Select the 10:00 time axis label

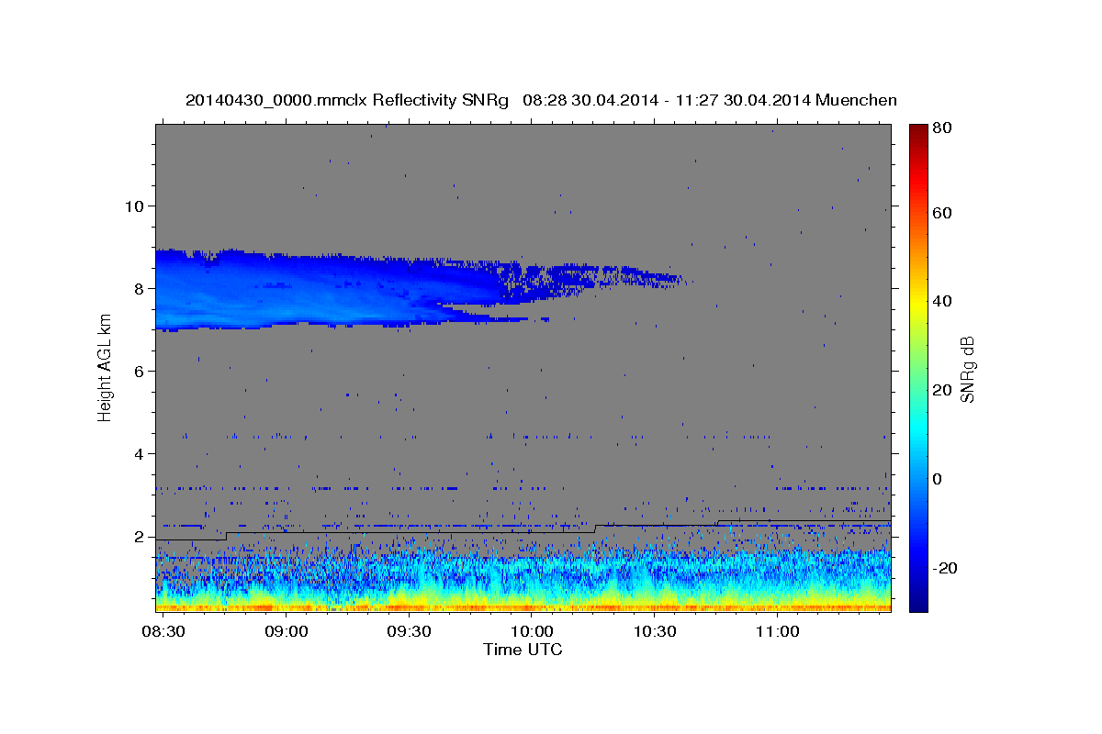coord(532,632)
